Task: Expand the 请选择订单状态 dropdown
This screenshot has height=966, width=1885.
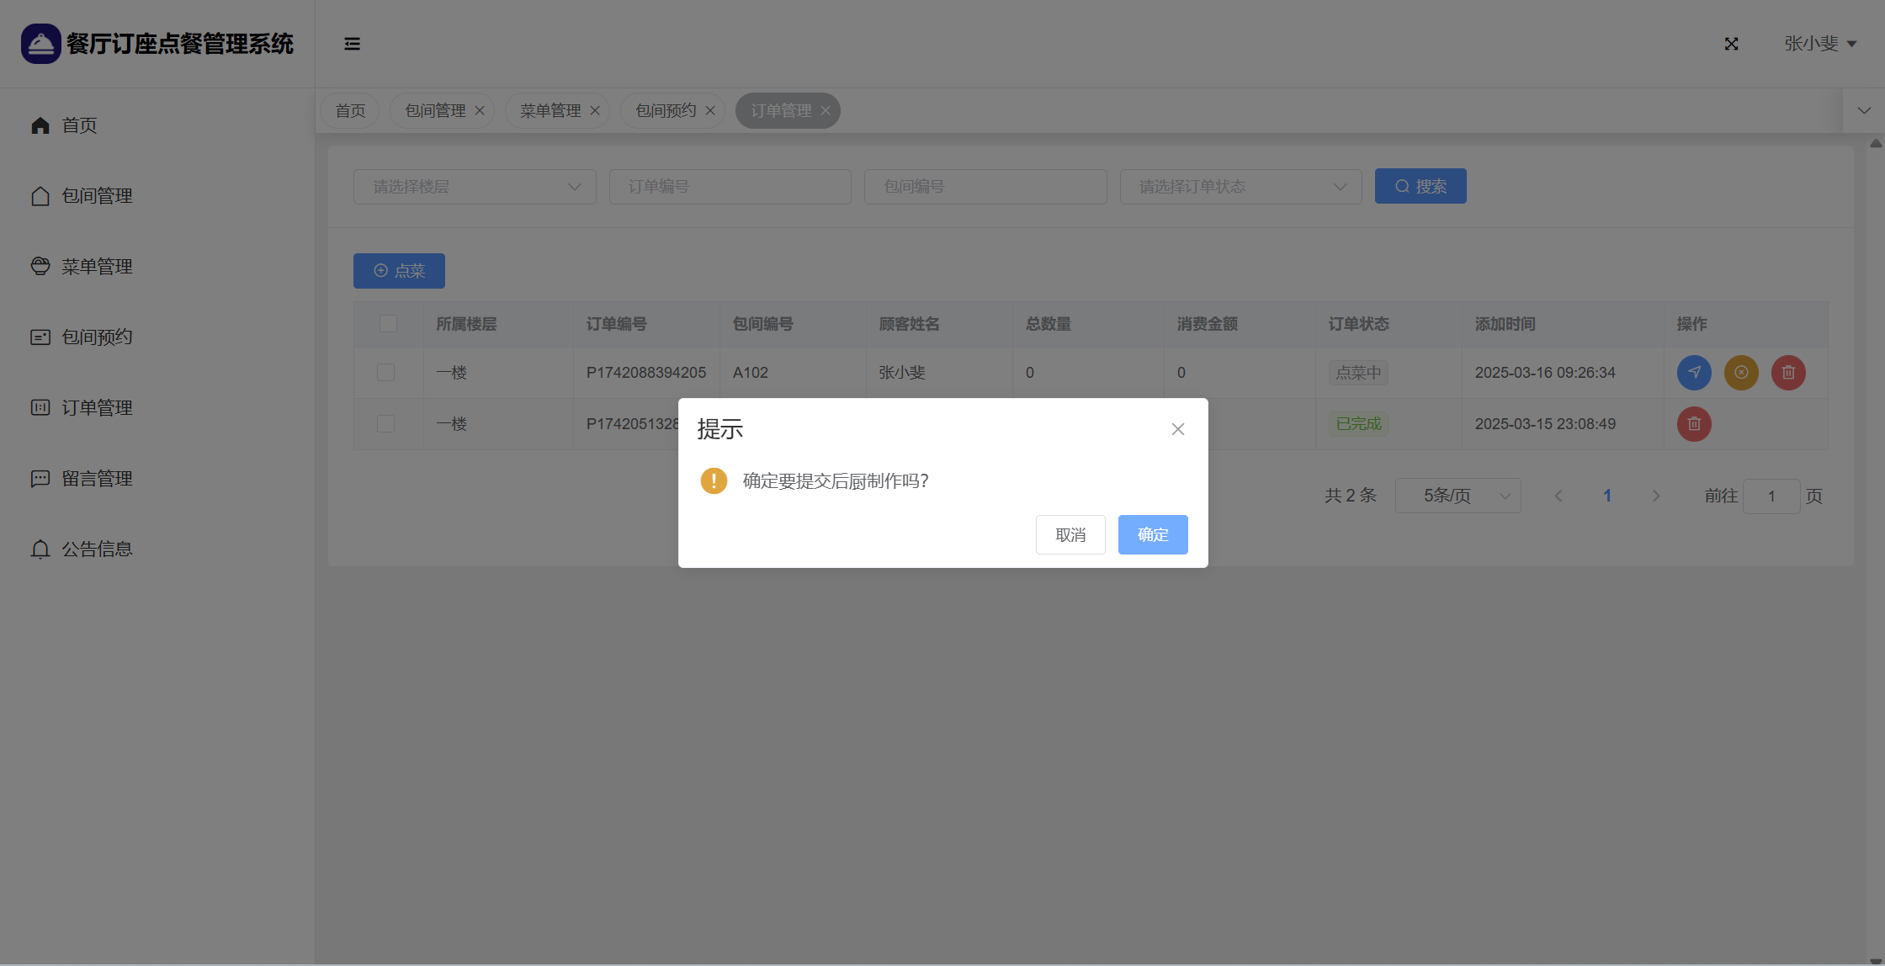Action: tap(1240, 186)
